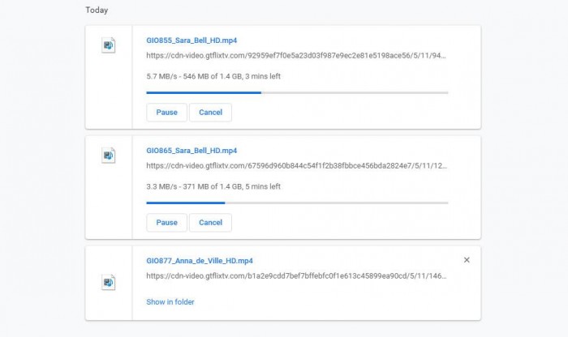Cancel the GIO855_Sara_Bell_HD.mp4 download
Image resolution: width=568 pixels, height=337 pixels.
[210, 113]
